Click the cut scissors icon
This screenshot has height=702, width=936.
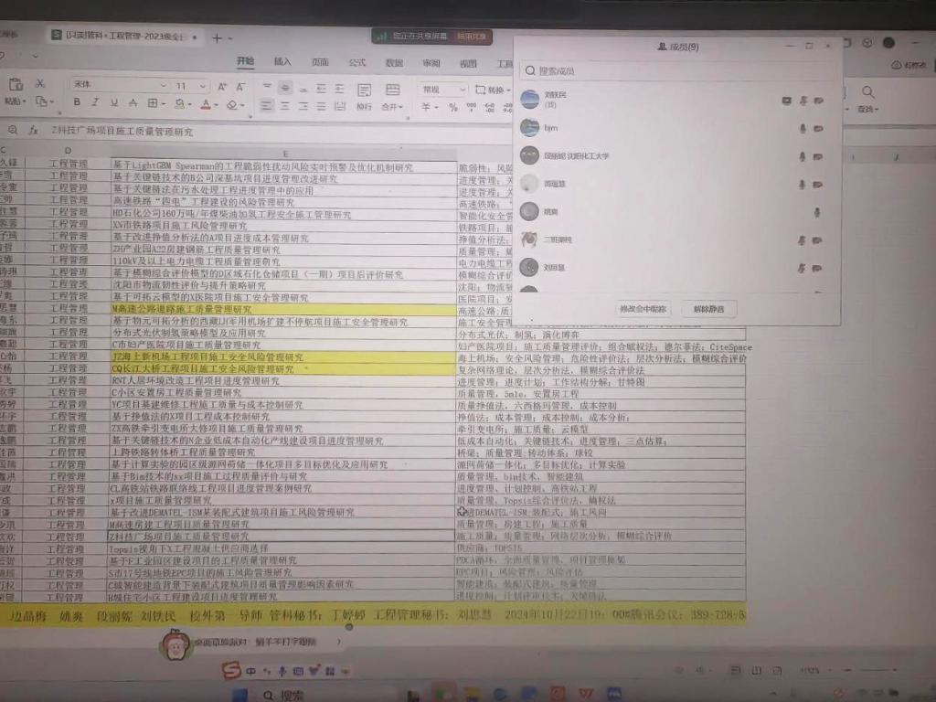click(x=39, y=83)
